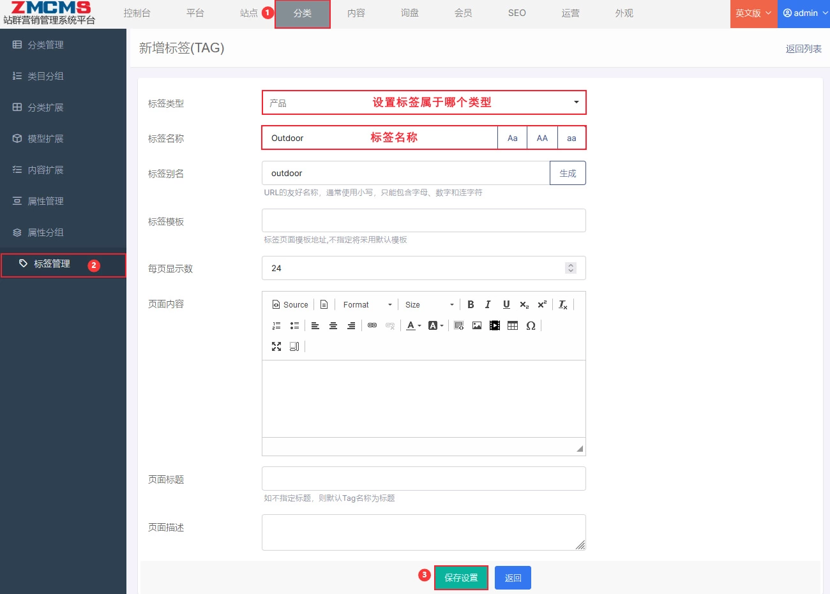The height and width of the screenshot is (594, 830).
Task: Click the Unlink icon
Action: coord(390,326)
